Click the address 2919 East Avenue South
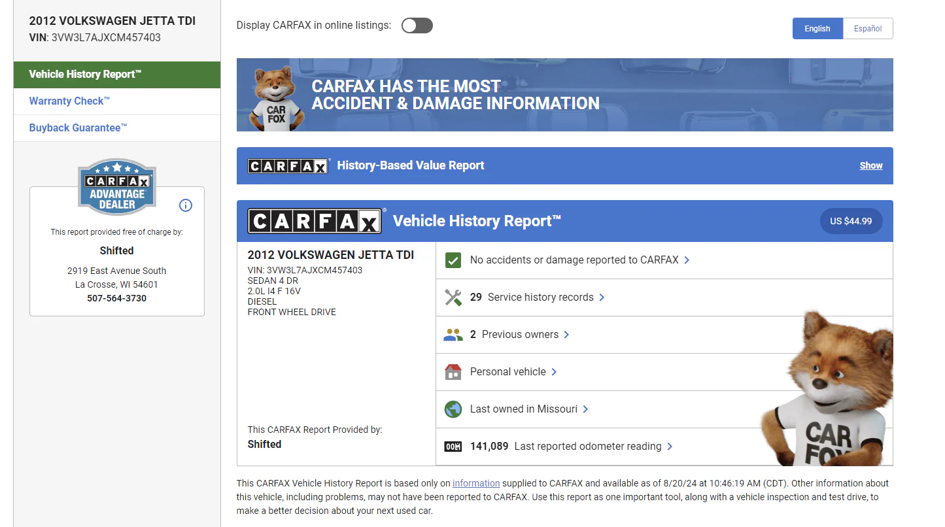945x527 pixels. point(117,271)
